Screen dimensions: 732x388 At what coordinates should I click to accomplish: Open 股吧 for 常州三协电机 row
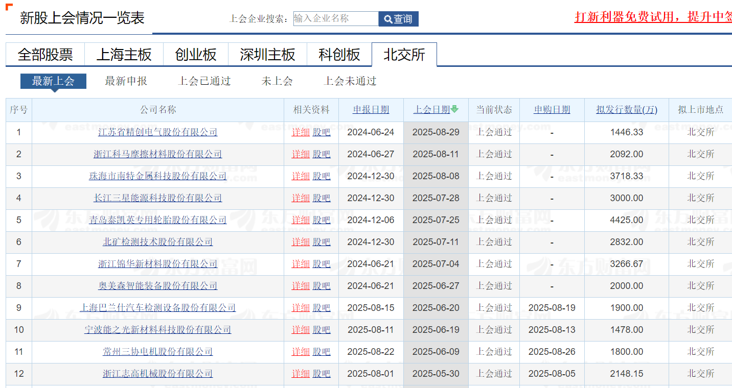[322, 352]
